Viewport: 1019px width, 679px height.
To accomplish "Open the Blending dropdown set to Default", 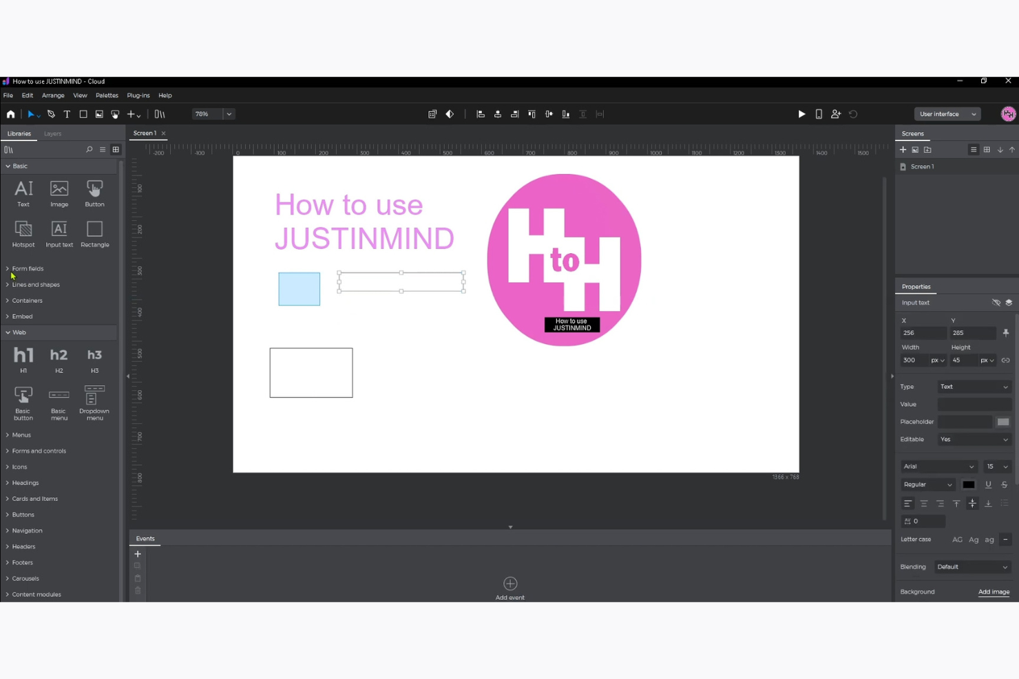I will (x=972, y=567).
